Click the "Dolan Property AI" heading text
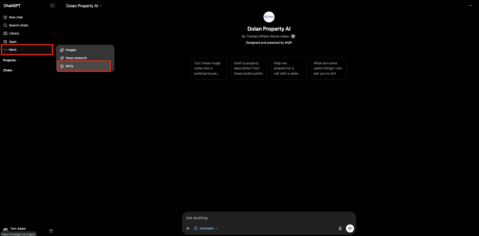479x236 pixels. 269,29
